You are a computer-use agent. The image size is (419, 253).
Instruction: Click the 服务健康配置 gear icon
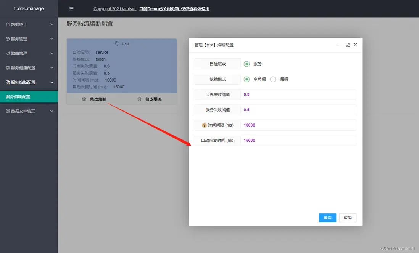[x=8, y=68]
